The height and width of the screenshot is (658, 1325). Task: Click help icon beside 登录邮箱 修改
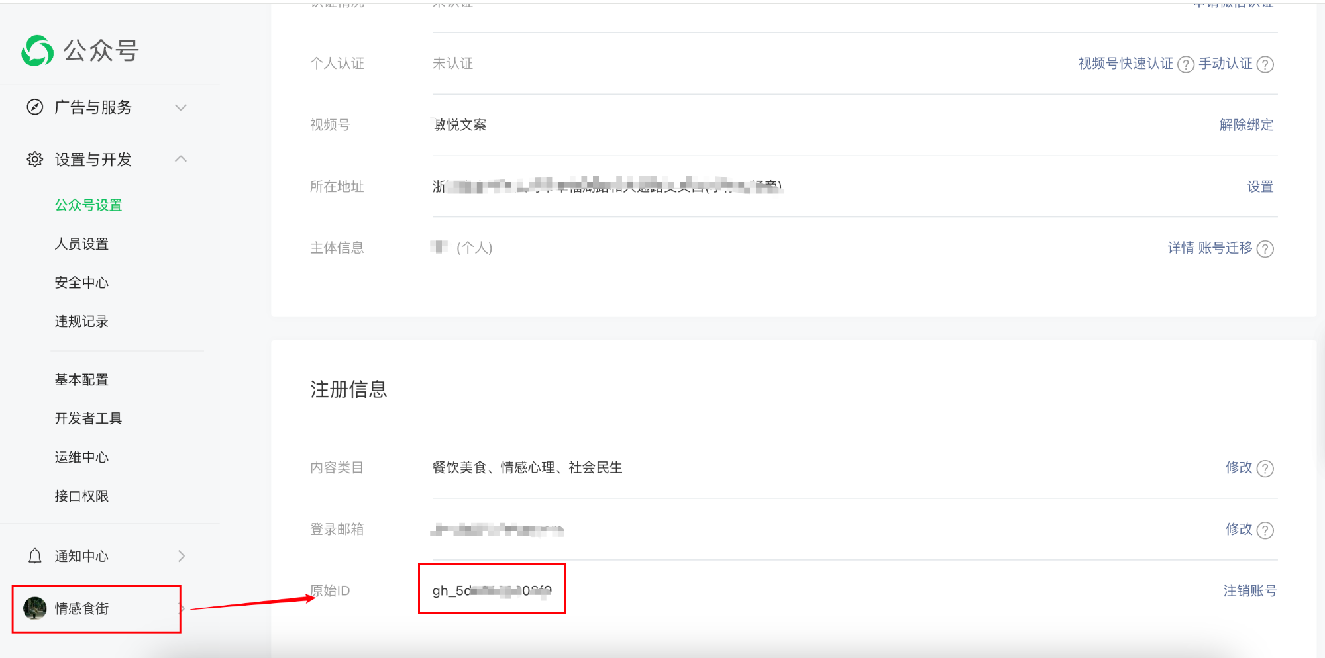coord(1265,530)
